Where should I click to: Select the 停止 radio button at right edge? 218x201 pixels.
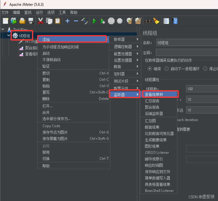(205, 69)
